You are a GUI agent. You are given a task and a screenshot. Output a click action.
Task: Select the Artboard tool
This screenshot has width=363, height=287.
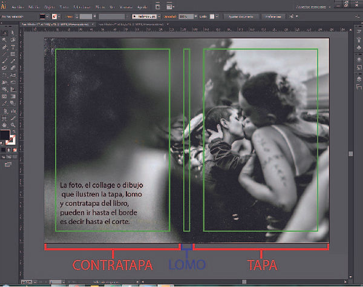[x=4, y=118]
